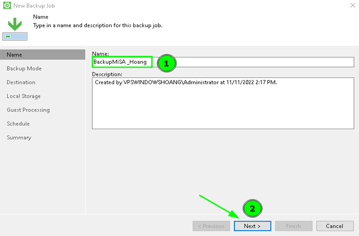Click inside the Description text box

[x=223, y=106]
